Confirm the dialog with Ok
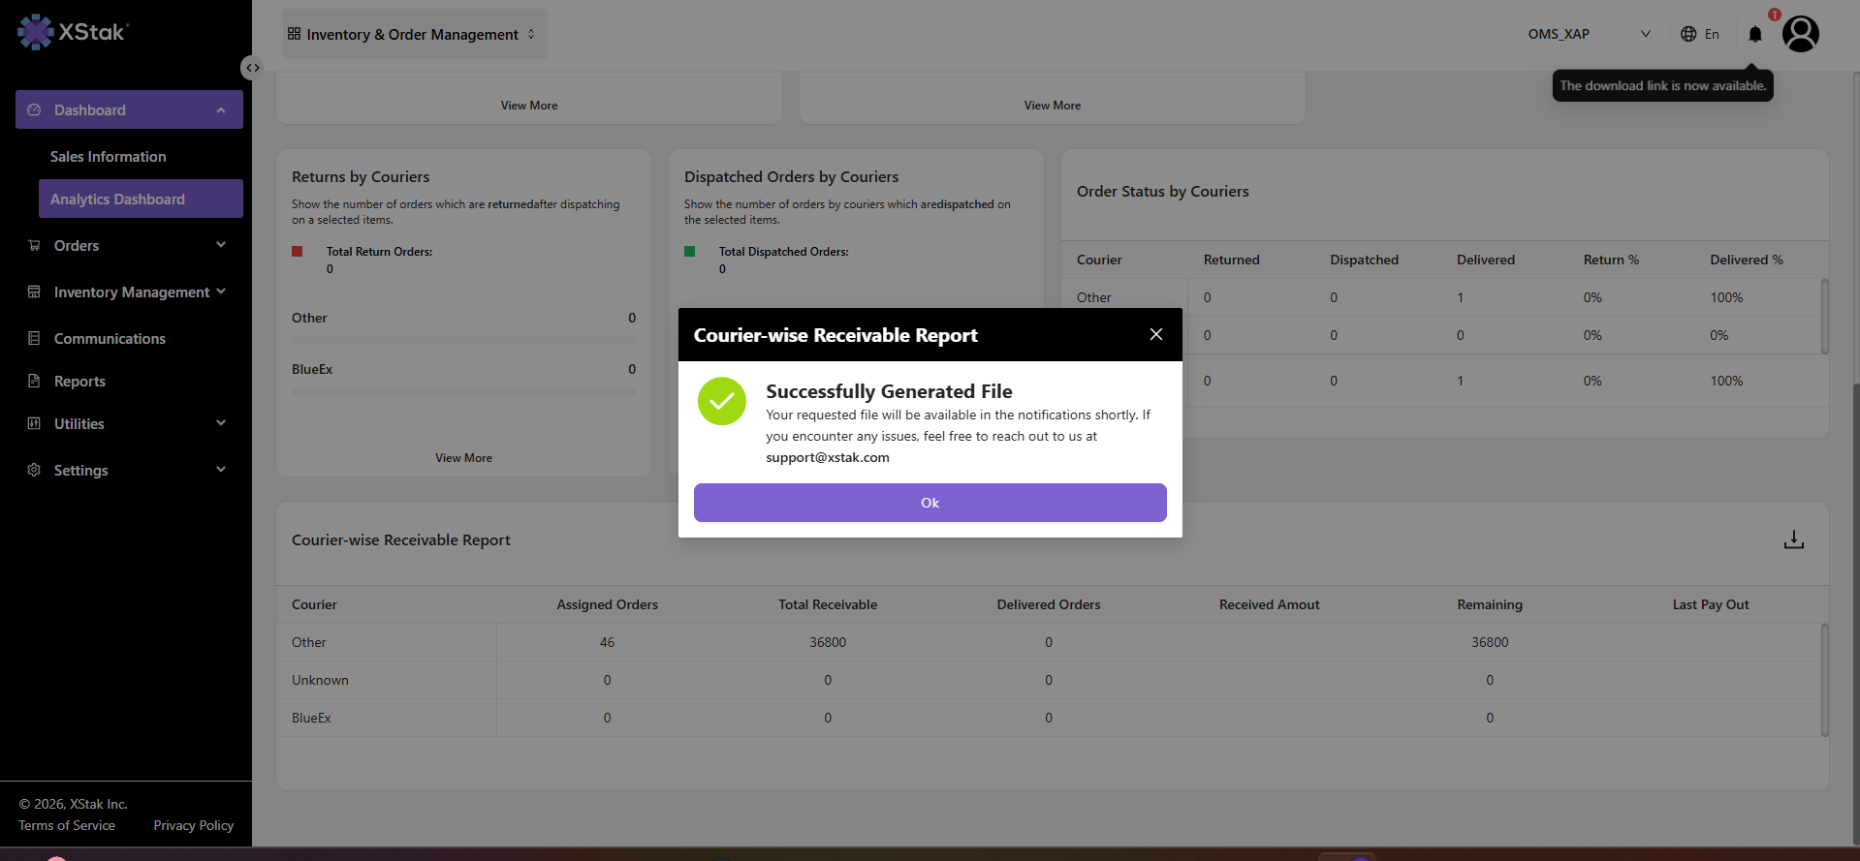The height and width of the screenshot is (861, 1860). 930,503
